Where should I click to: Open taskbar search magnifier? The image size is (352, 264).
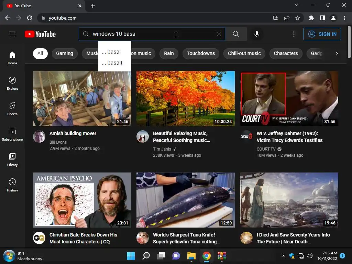[x=146, y=256]
